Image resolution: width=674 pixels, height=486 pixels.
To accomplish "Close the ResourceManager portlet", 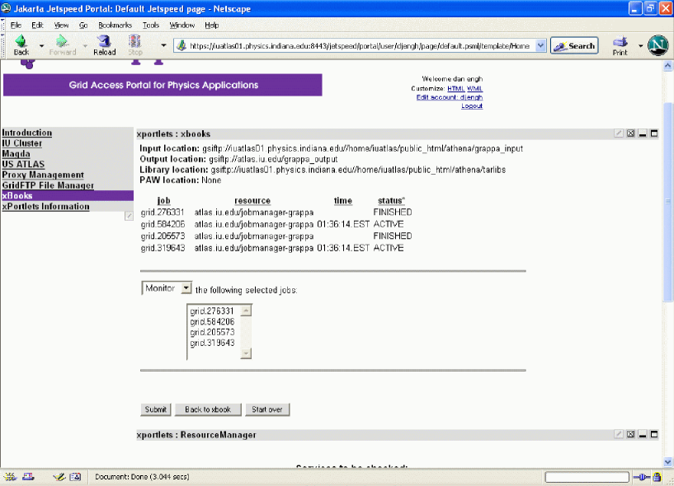I will [x=630, y=434].
